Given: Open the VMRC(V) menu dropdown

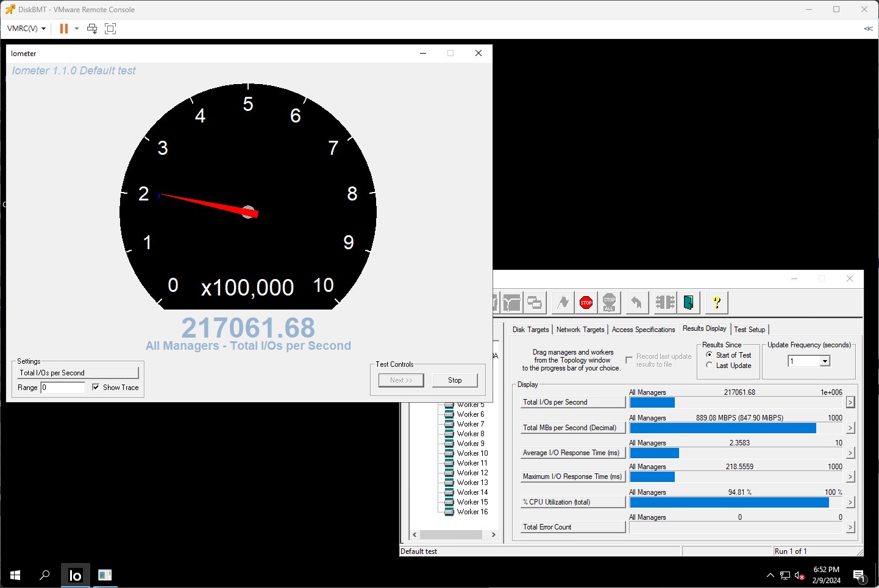Looking at the screenshot, I should point(26,29).
